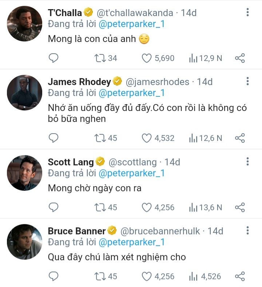Open more options on Scott Lang's tweet
This screenshot has width=262, height=287.
(247, 162)
